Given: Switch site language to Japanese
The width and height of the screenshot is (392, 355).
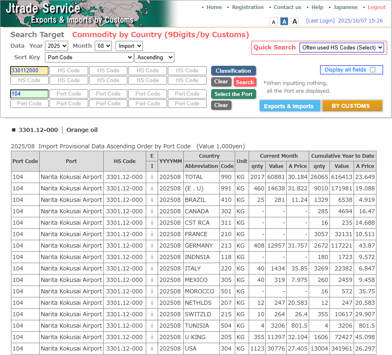Looking at the screenshot, I should click(345, 7).
